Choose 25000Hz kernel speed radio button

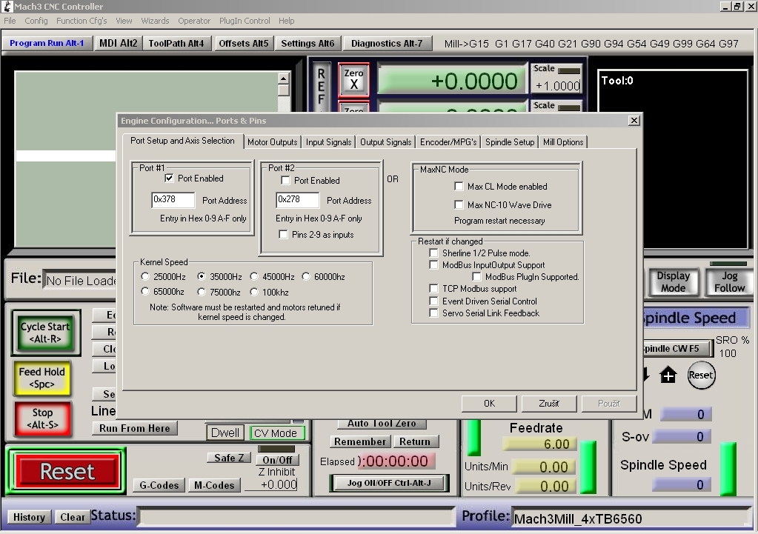(x=145, y=277)
